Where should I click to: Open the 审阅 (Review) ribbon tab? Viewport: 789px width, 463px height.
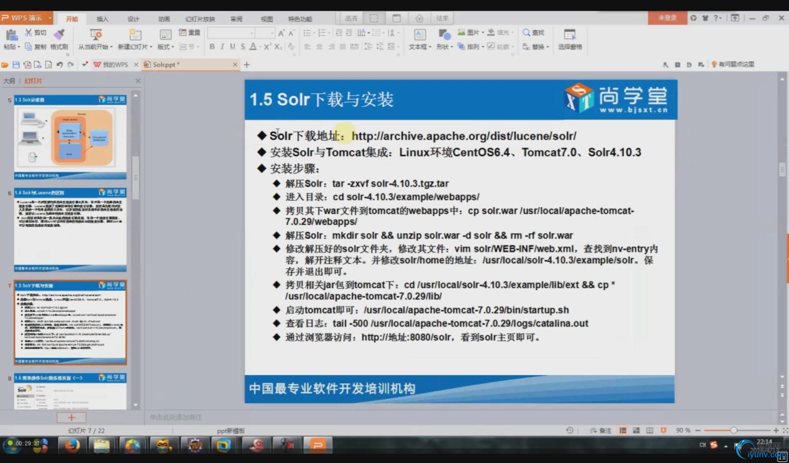tap(236, 19)
